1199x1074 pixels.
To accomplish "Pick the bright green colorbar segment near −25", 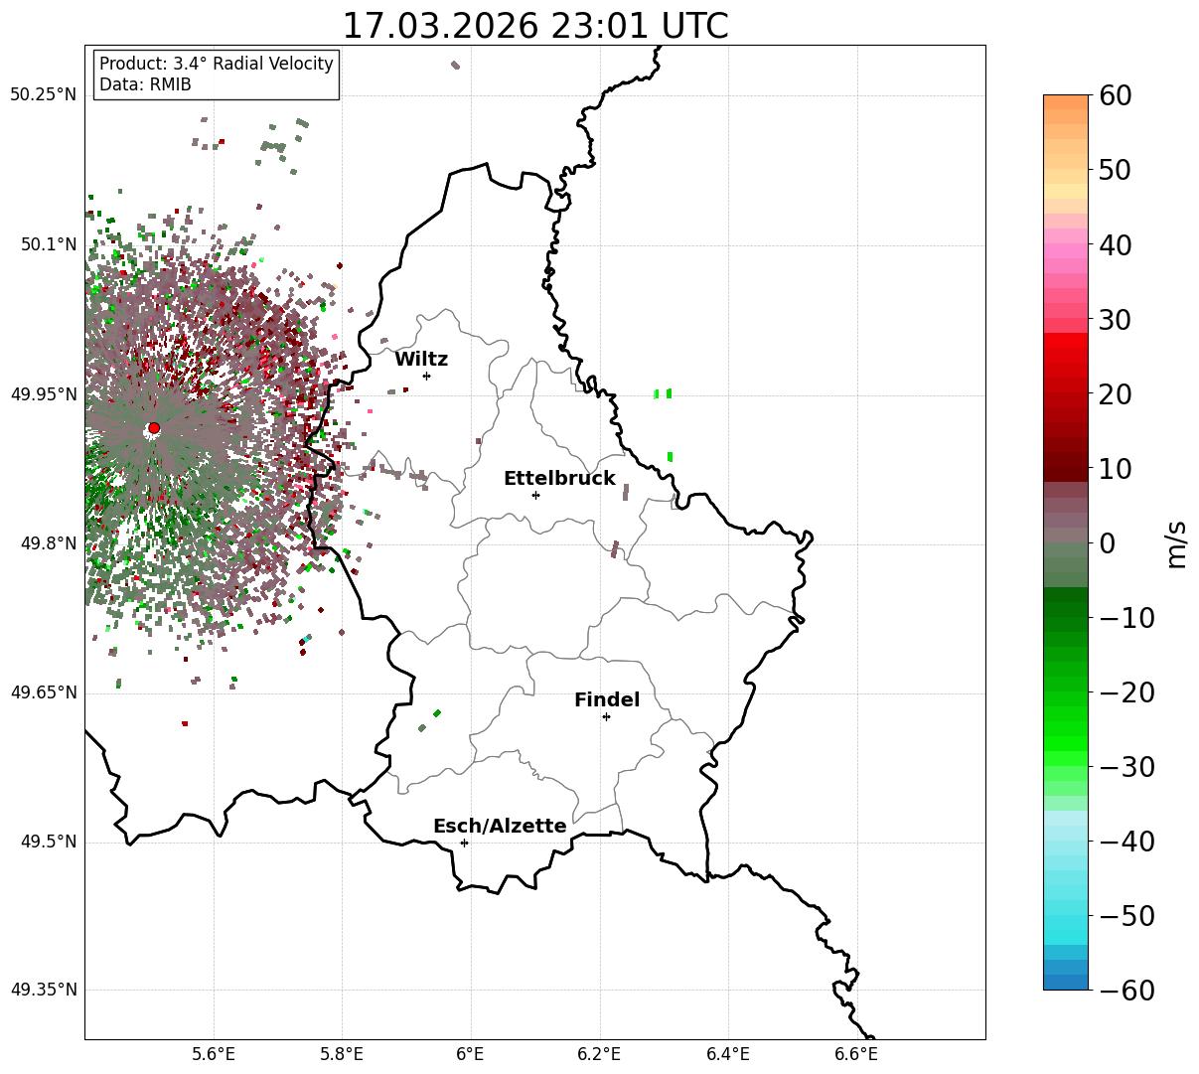I will pyautogui.click(x=1066, y=730).
